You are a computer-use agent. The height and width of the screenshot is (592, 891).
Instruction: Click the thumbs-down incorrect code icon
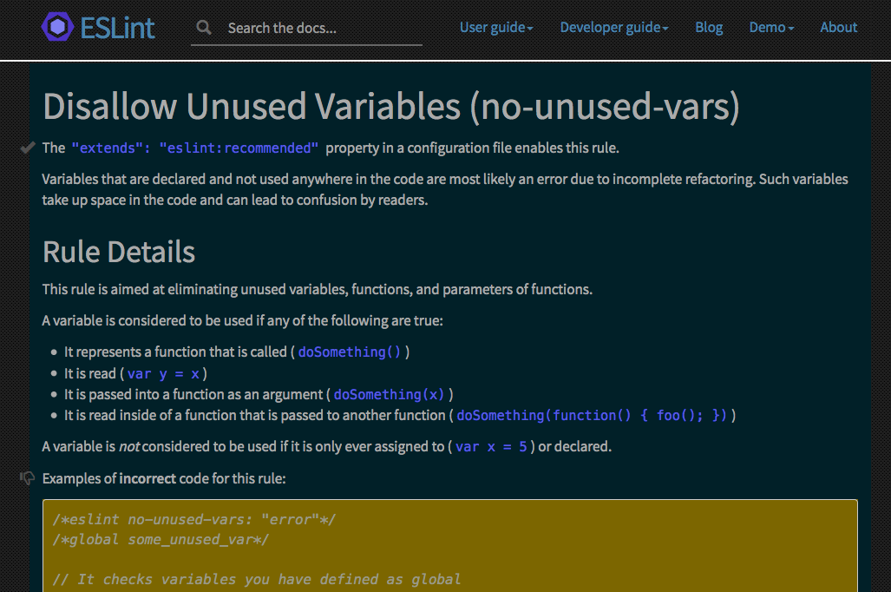coord(27,478)
